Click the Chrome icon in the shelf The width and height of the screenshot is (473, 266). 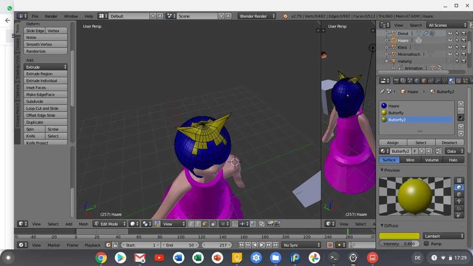(101, 258)
